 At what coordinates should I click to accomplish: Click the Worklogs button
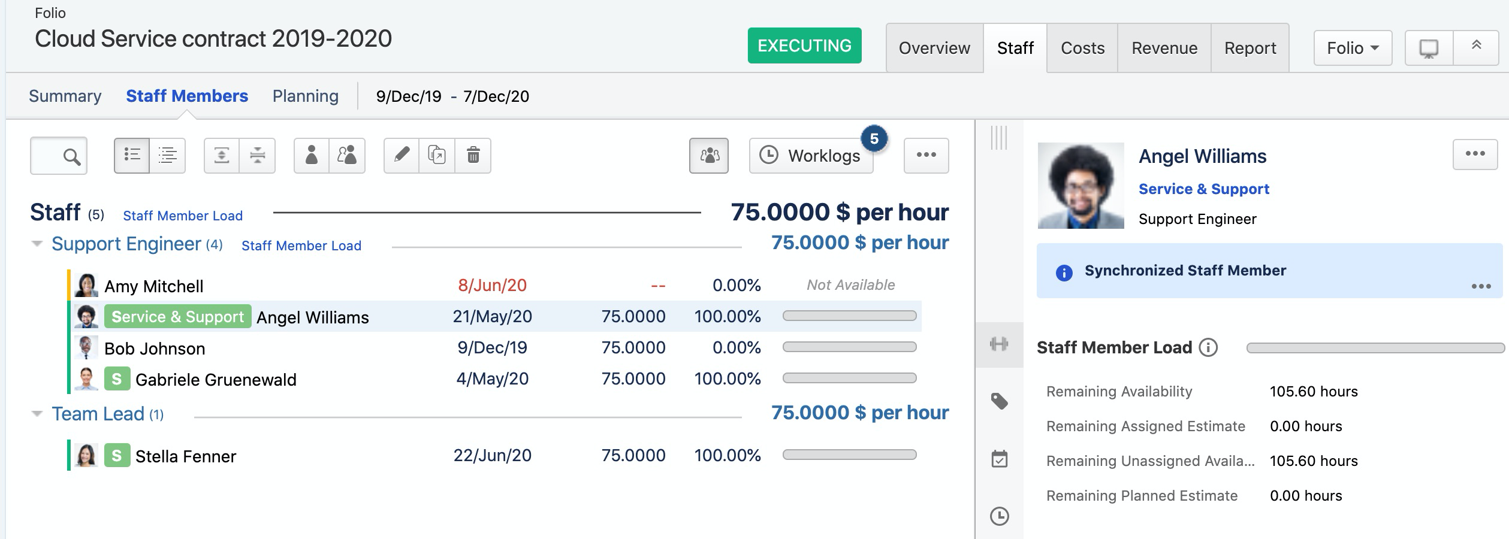811,156
